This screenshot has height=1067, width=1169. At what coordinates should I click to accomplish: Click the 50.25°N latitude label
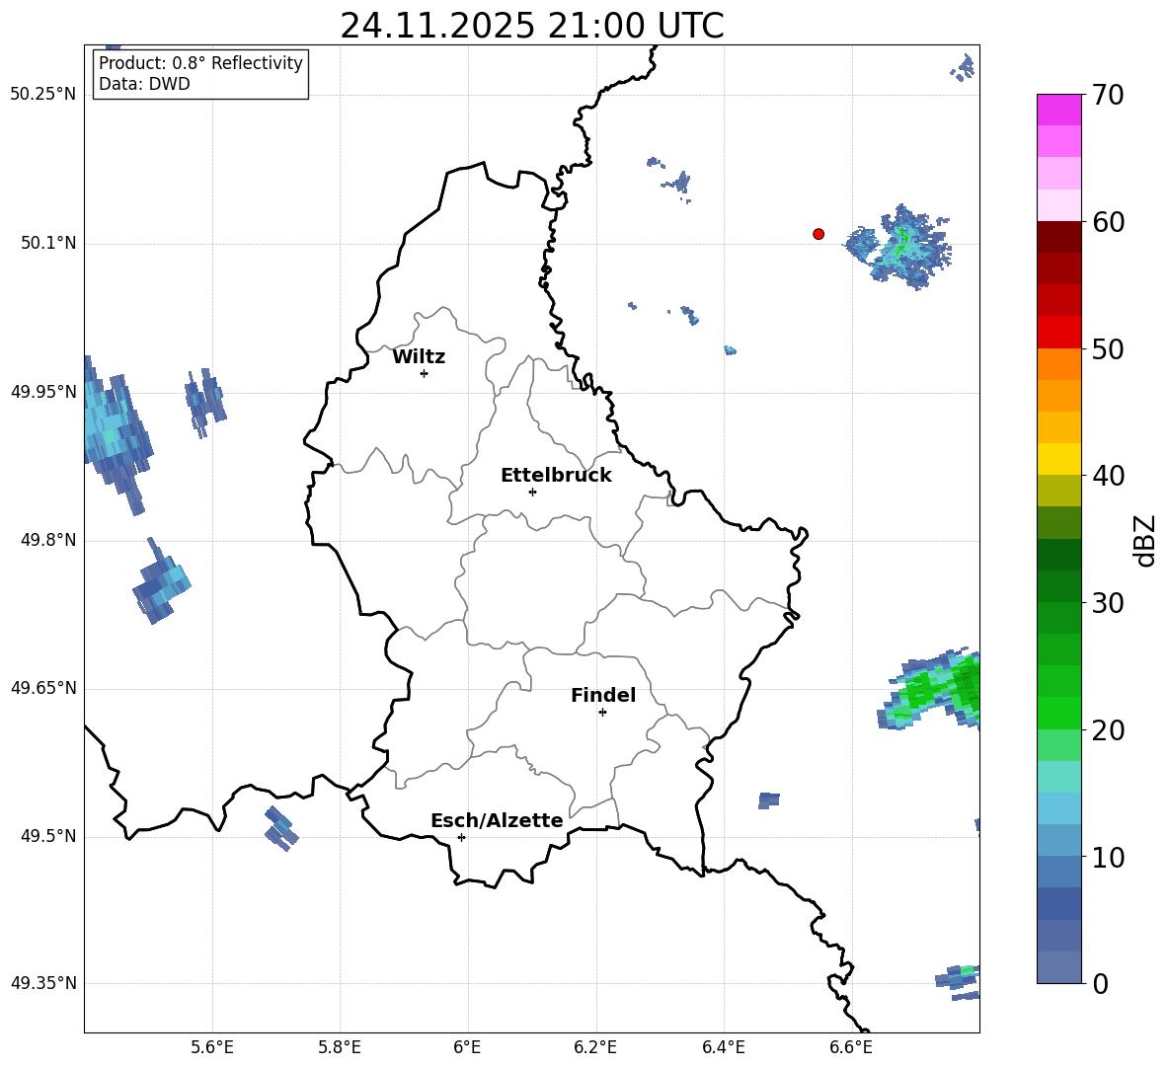coord(43,95)
